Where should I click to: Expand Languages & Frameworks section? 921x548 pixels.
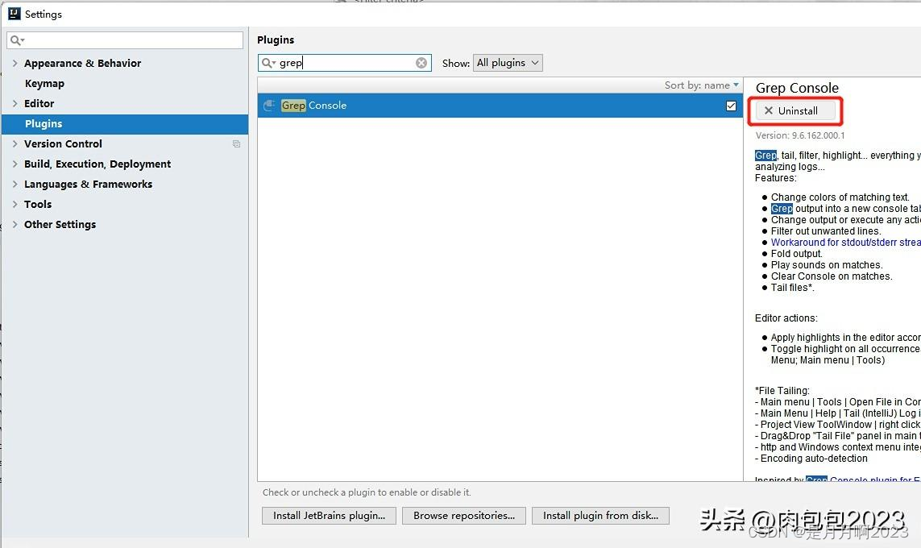[x=15, y=184]
